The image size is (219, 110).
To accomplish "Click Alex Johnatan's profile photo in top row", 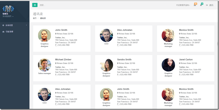I will click(x=106, y=35).
